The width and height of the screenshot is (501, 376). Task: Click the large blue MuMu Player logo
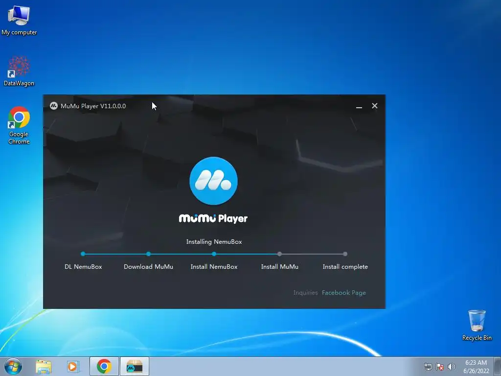[x=213, y=181]
